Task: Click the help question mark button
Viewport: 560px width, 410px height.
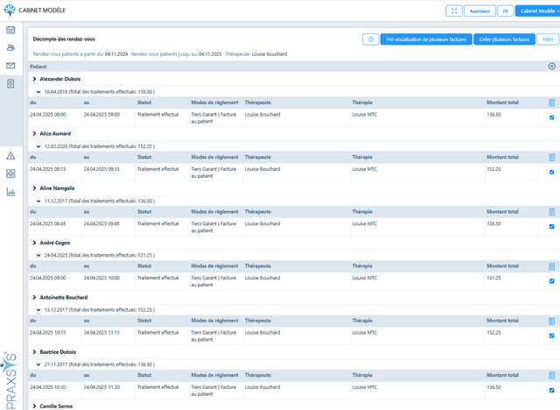Action: (x=370, y=39)
